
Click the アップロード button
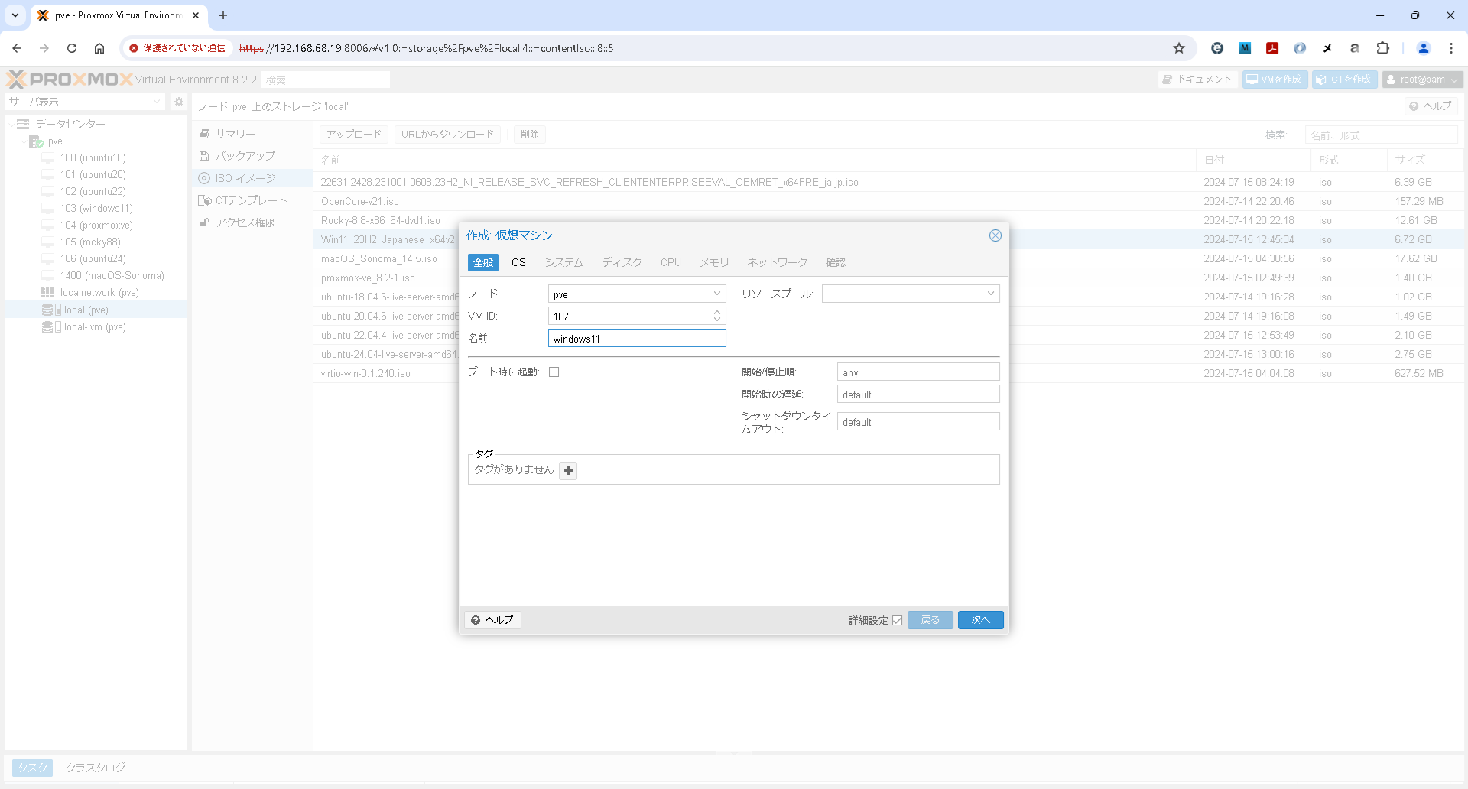(354, 135)
